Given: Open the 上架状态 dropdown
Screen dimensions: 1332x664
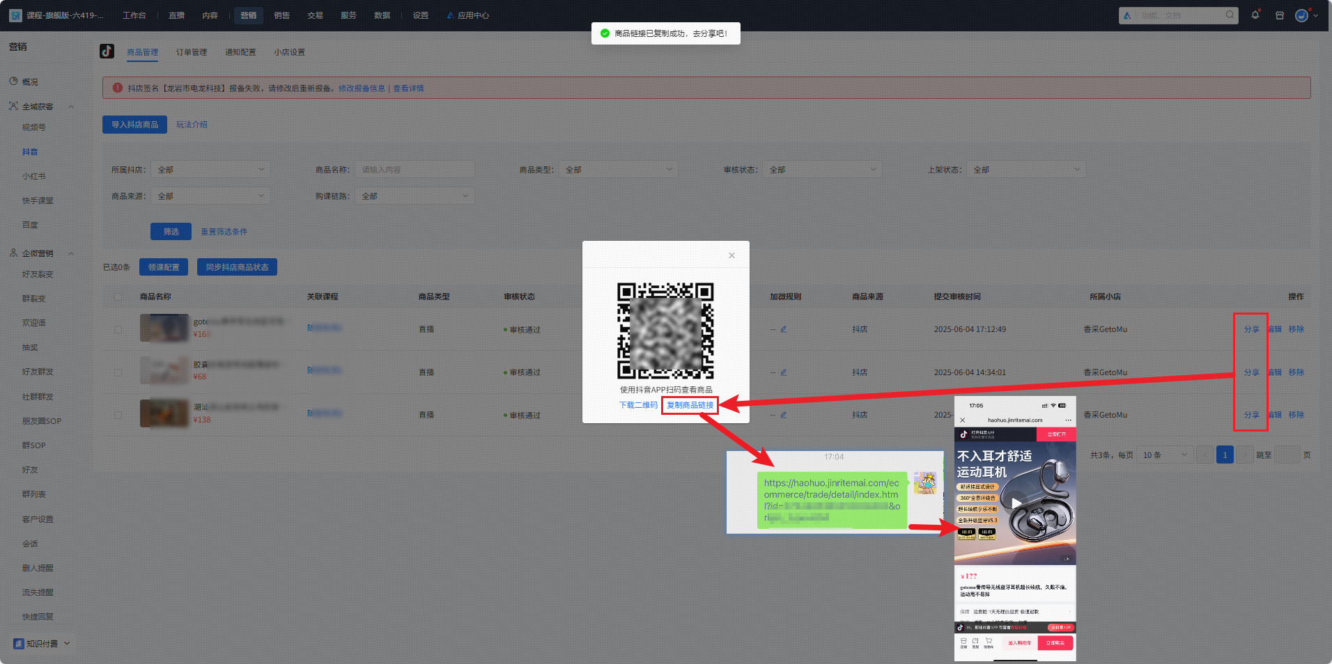Looking at the screenshot, I should (1026, 170).
